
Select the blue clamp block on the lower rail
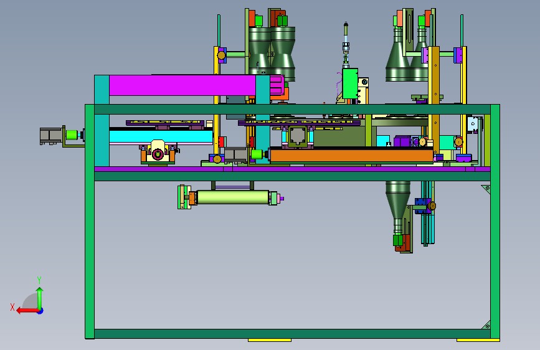coord(422,206)
